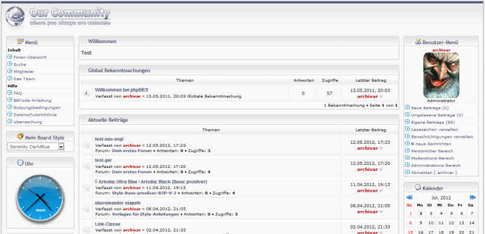Click the Menü block header icon

point(21,41)
